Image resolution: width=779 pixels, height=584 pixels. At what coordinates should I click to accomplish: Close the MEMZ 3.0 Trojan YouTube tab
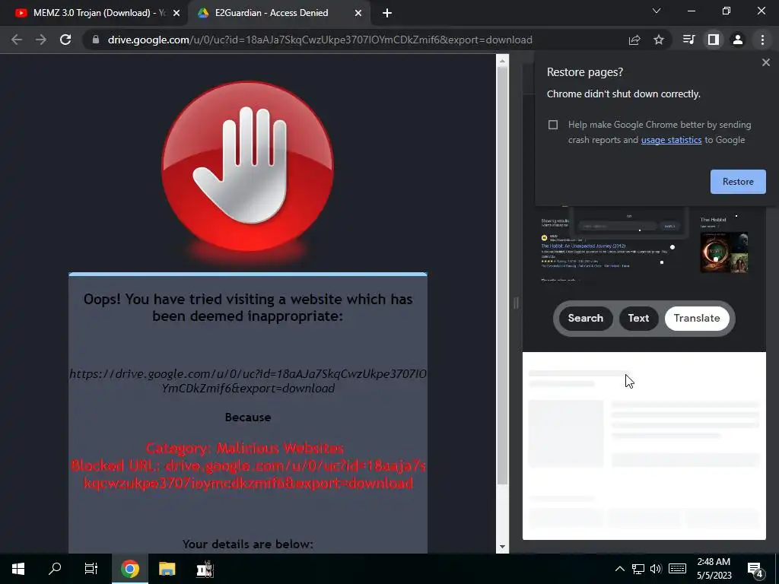tap(176, 13)
